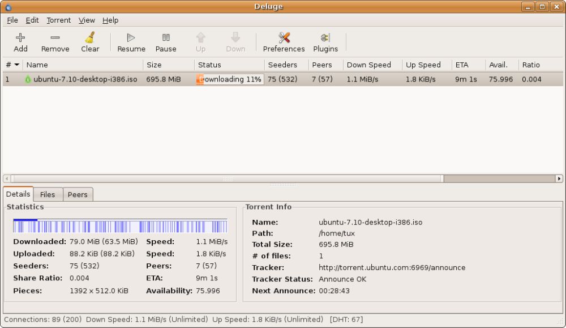The height and width of the screenshot is (328, 566).
Task: Click the Announce OK tracker status
Action: point(342,279)
